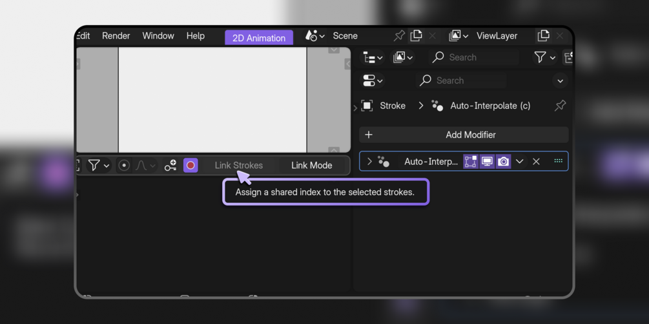
Task: Open the view layer browse dropdown
Action: (458, 36)
